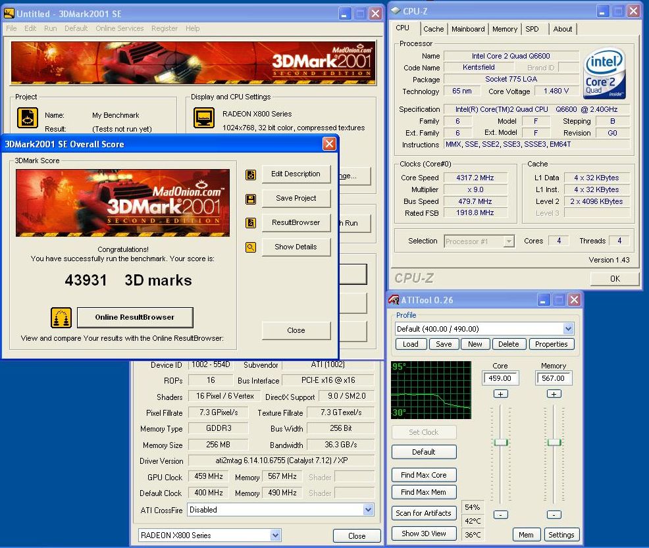Screen dimensions: 649x548
Task: Decrease Core clock with minus button
Action: click(500, 515)
